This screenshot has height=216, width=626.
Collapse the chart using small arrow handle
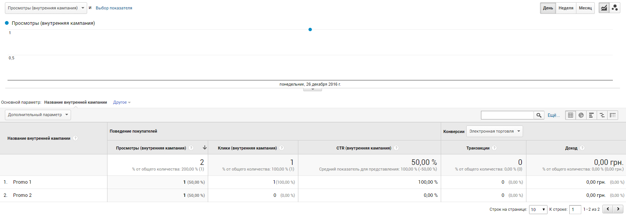click(x=313, y=89)
